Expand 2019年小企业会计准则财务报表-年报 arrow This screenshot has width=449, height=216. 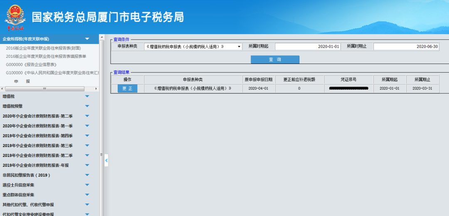[x=87, y=165]
